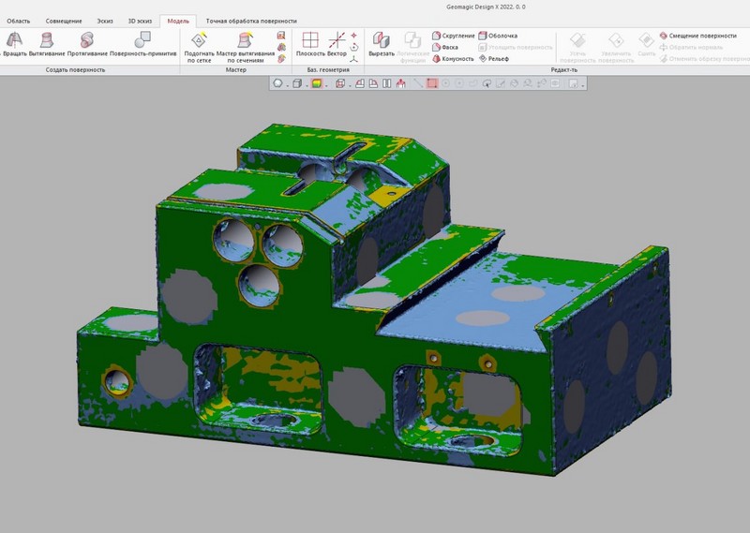The width and height of the screenshot is (750, 533).
Task: Click the wireframe view cube icon
Action: [340, 83]
